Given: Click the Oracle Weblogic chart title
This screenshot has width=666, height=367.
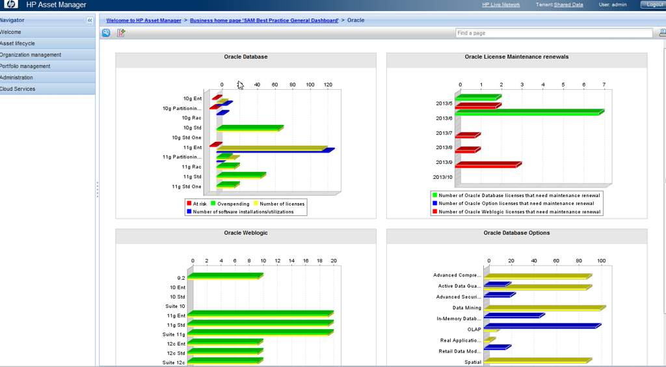Looking at the screenshot, I should [245, 233].
